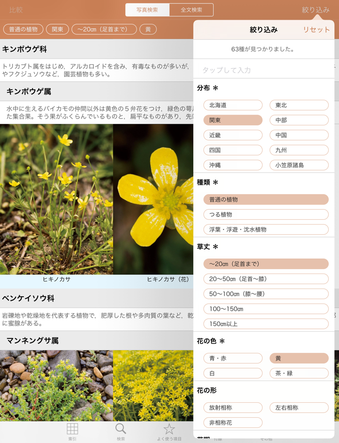
Task: Tap 花の色 section heading
Action: click(x=211, y=341)
